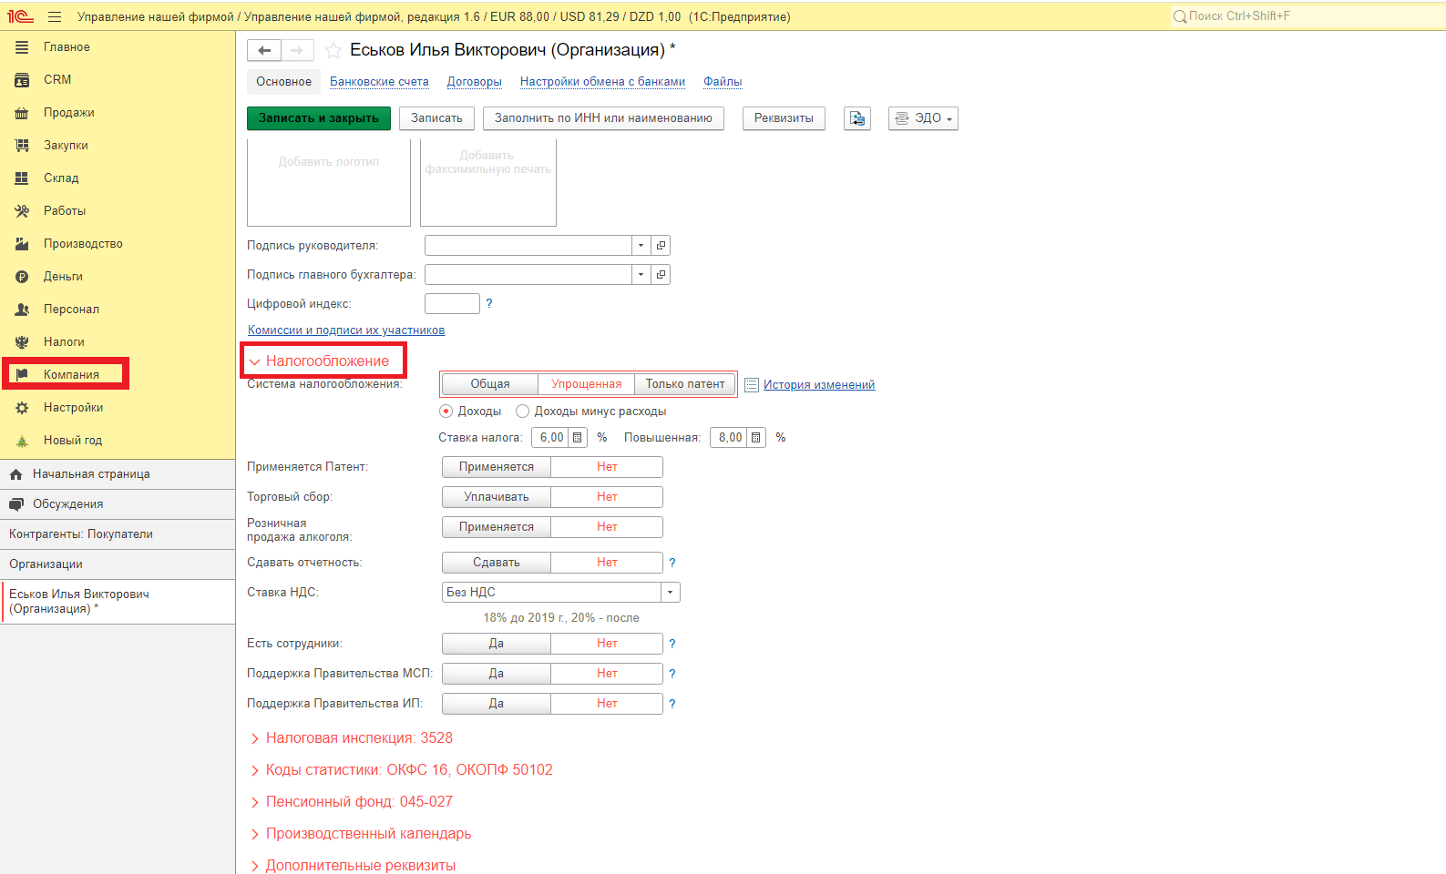
Task: Open the История изменений link
Action: point(818,385)
